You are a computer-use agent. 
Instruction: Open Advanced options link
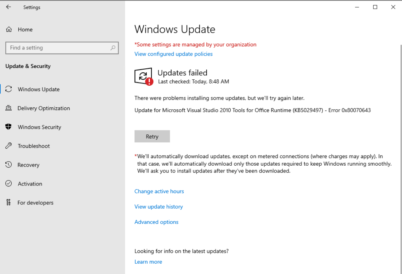tap(157, 222)
